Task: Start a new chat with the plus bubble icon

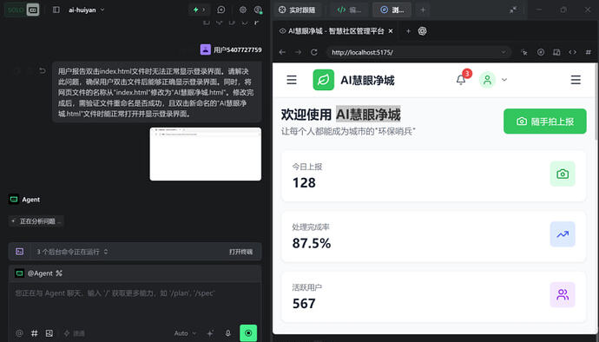Action: click(x=221, y=10)
